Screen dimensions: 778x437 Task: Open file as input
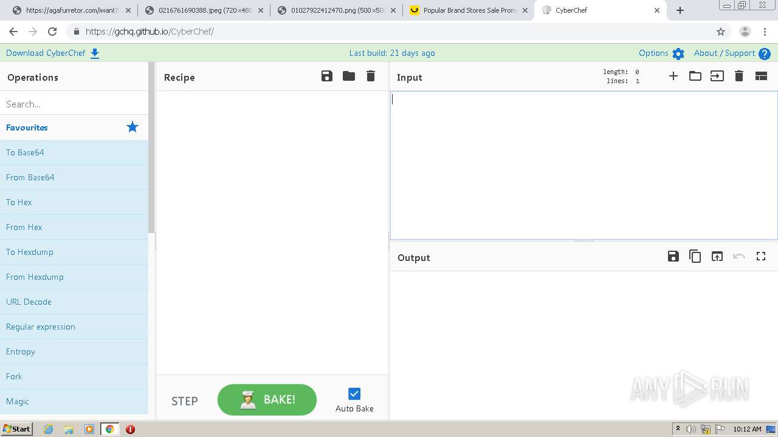(717, 76)
